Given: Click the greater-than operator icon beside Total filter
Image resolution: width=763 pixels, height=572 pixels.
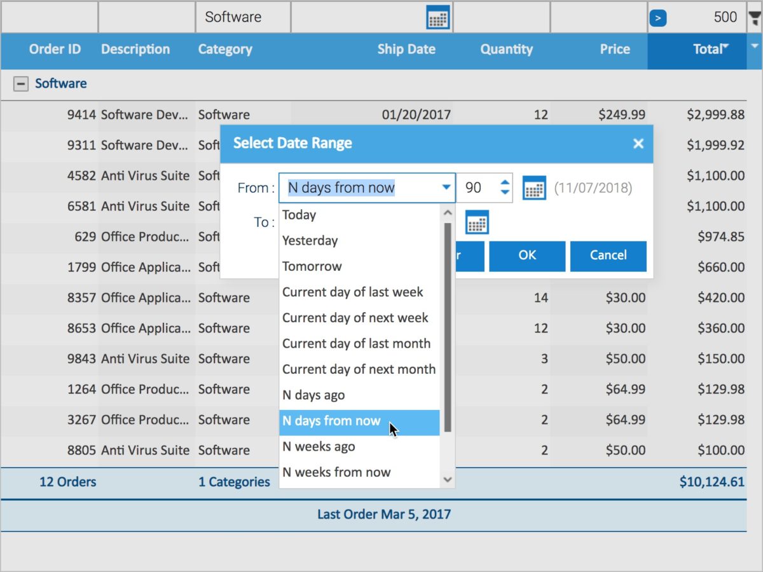Looking at the screenshot, I should 657,17.
